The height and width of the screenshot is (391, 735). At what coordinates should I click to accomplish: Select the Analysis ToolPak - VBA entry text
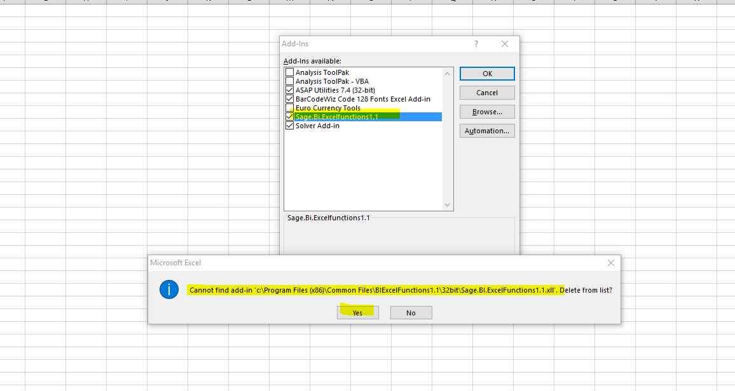pos(332,81)
